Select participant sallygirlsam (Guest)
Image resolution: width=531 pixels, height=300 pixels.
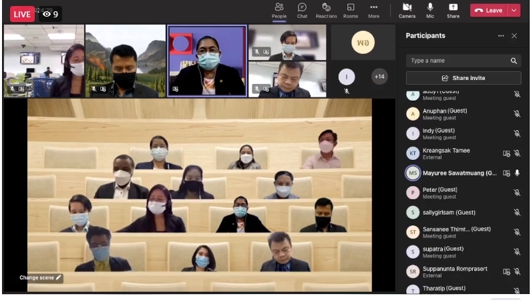[x=464, y=212]
